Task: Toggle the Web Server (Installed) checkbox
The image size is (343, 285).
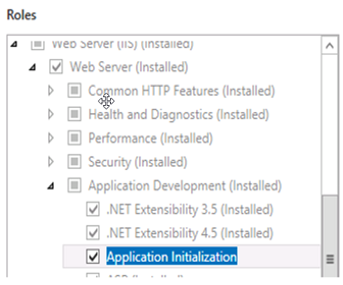Action: pos(56,66)
